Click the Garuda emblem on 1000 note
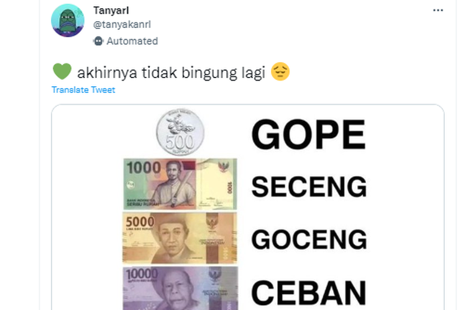Screen dimensions: 466x310 pyautogui.click(x=224, y=167)
